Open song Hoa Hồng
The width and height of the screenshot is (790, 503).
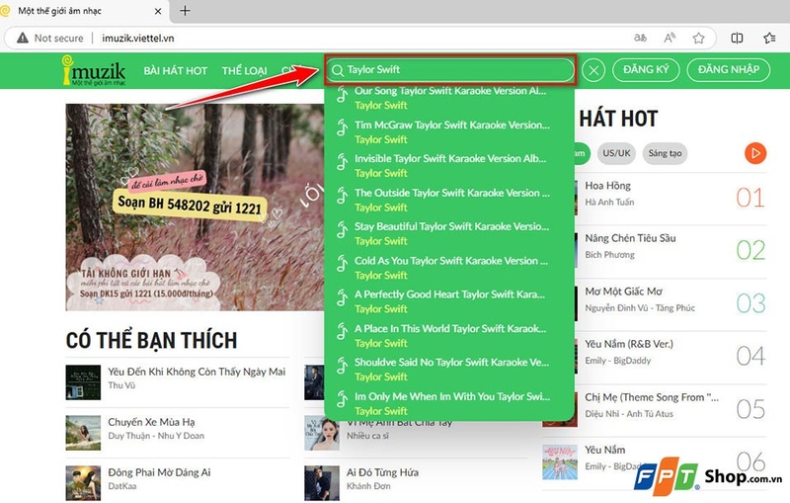pyautogui.click(x=607, y=186)
